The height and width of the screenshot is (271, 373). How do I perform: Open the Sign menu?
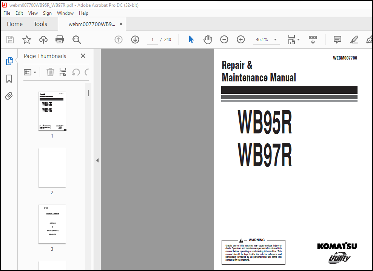[x=47, y=13]
